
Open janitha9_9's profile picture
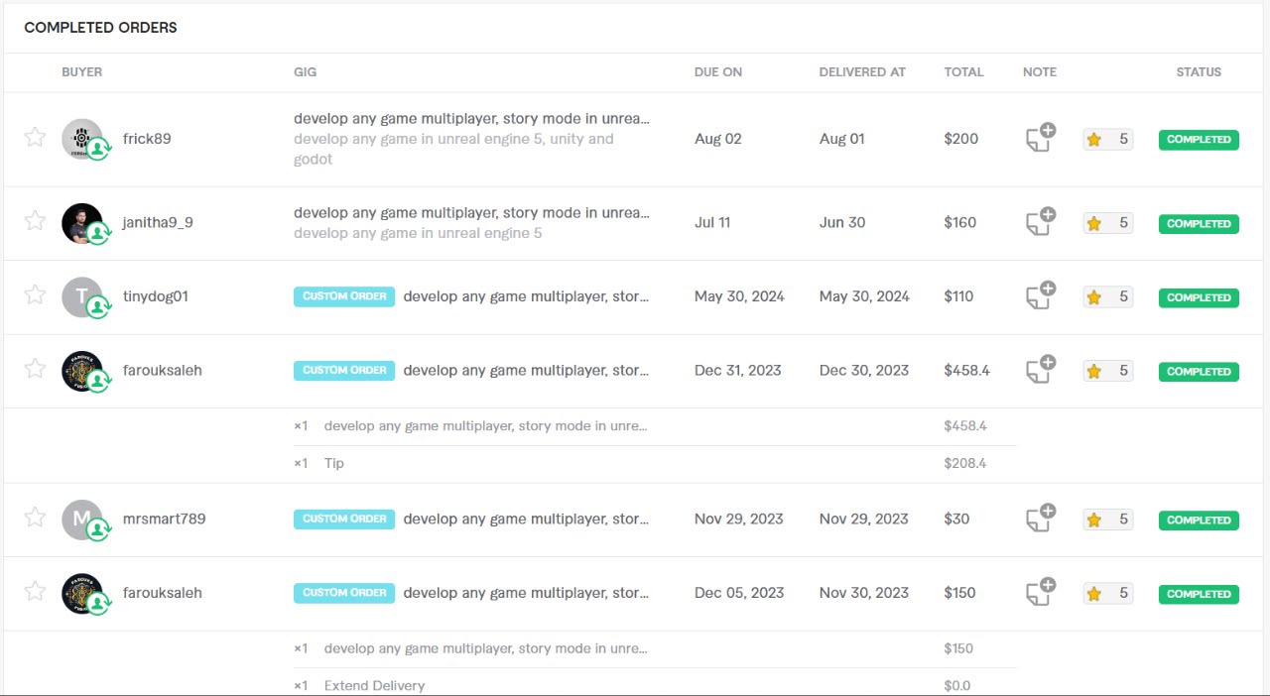(82, 223)
